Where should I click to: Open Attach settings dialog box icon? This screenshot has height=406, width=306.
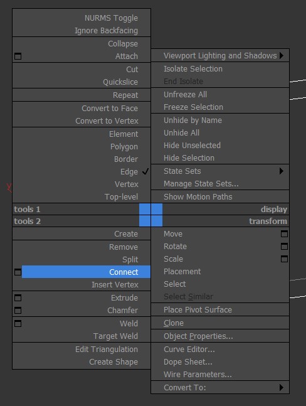[x=18, y=56]
